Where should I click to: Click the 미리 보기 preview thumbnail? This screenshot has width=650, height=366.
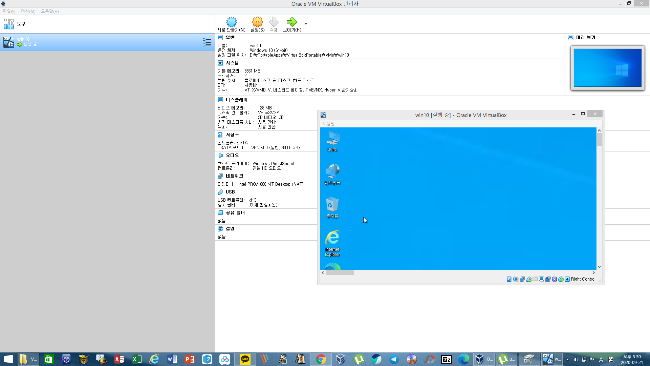607,68
